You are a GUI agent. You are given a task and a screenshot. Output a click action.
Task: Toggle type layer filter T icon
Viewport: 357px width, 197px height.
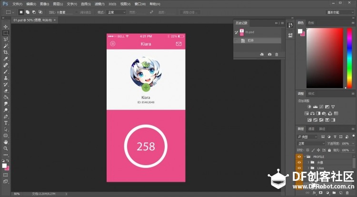[335, 137]
